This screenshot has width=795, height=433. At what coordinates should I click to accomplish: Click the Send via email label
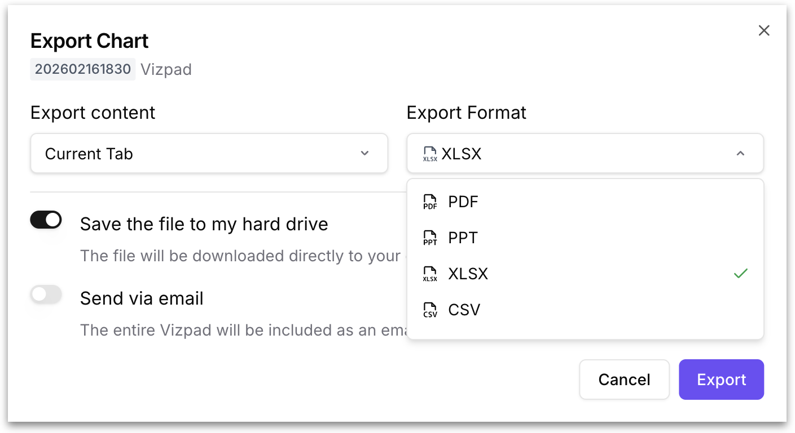[142, 298]
